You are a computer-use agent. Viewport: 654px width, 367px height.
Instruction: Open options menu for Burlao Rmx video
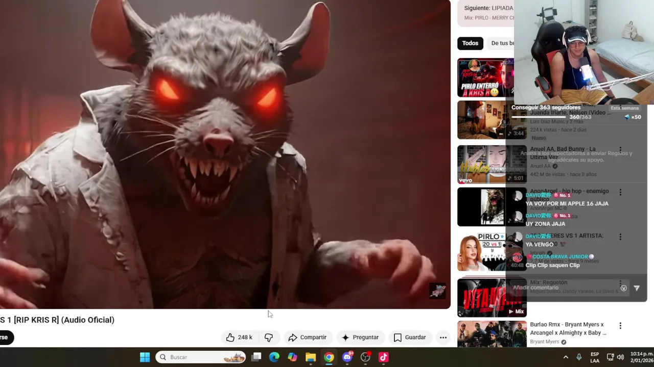click(x=620, y=326)
